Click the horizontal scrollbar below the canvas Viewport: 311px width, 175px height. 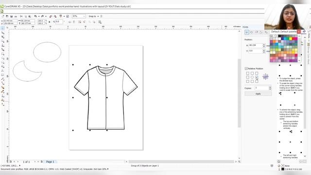coord(181,162)
